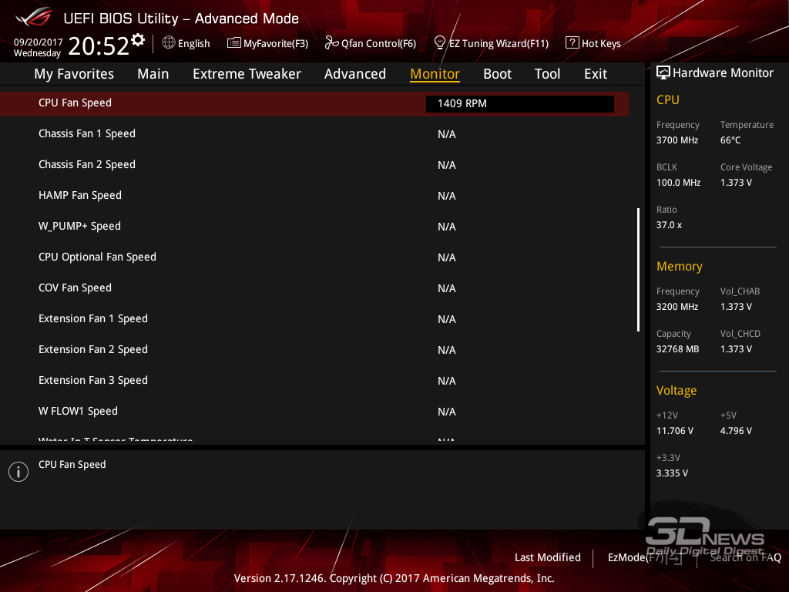The height and width of the screenshot is (592, 789).
Task: Open Search on FAQ
Action: click(x=745, y=557)
